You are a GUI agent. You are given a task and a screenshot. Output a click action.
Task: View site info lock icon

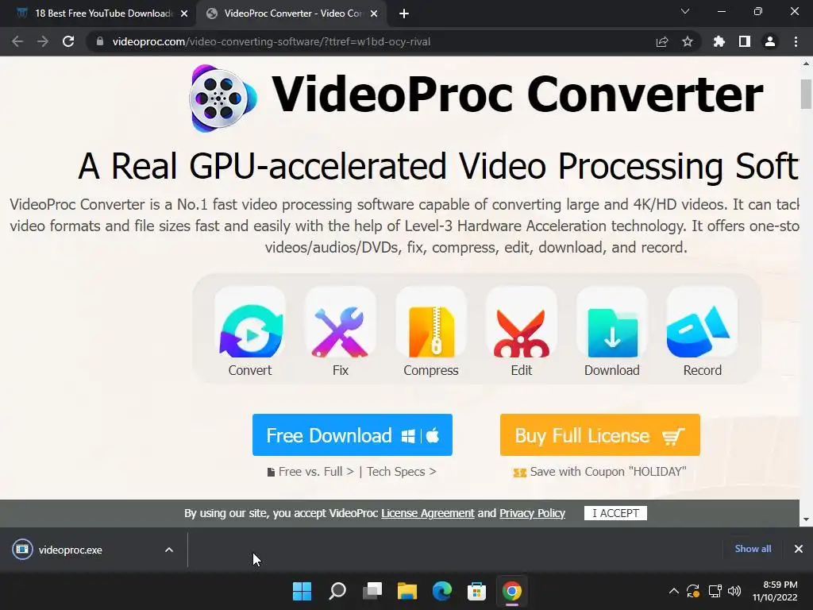[x=100, y=41]
